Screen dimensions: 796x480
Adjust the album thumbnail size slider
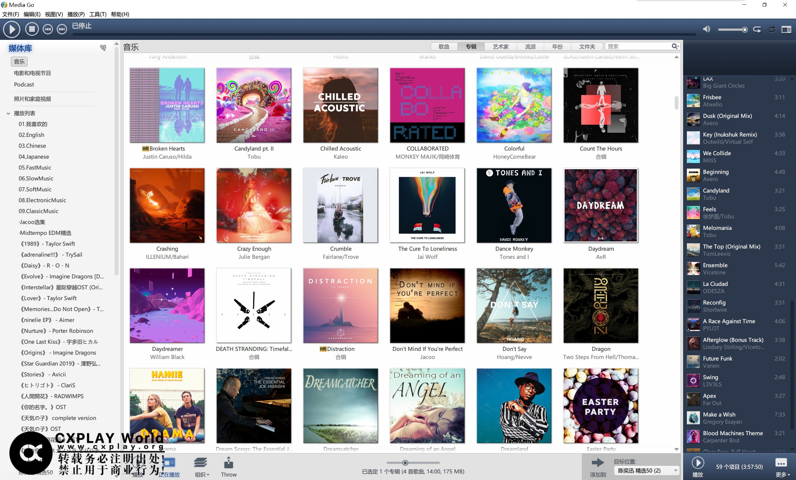pyautogui.click(x=413, y=463)
